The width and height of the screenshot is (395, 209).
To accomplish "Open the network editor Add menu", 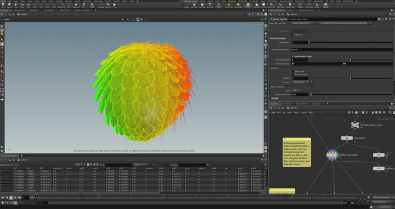I will click(x=273, y=112).
